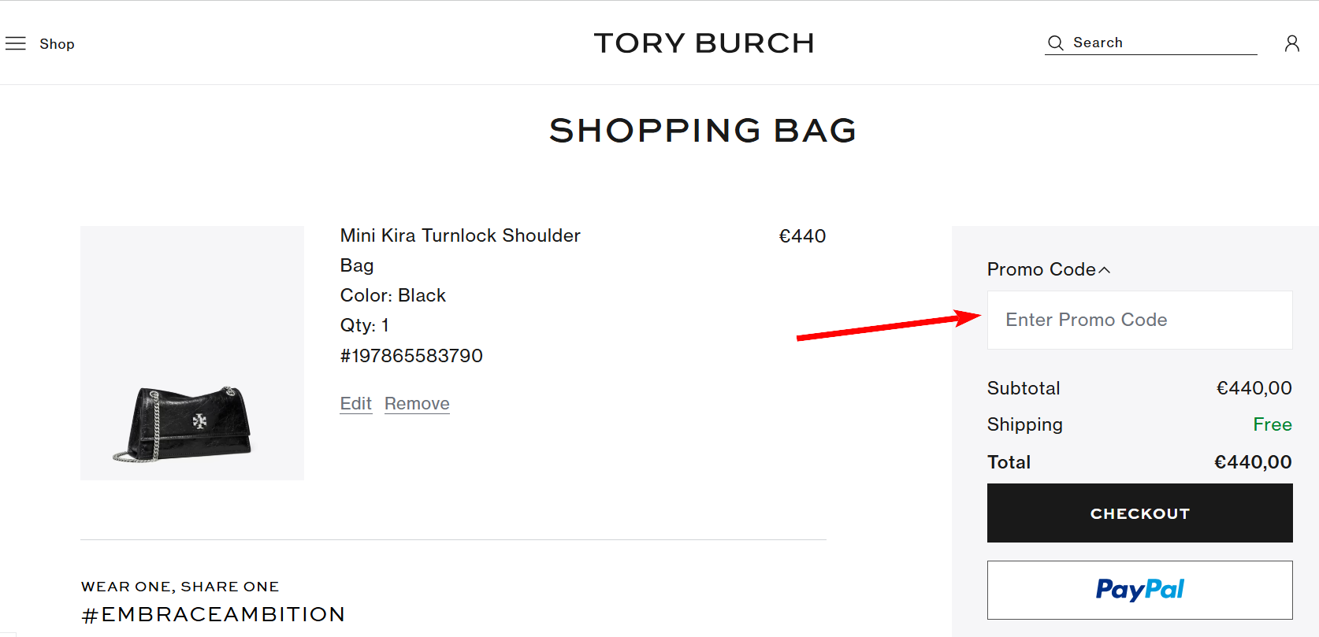Select the #EMBRACEAMBITION hashtag link
Image resolution: width=1319 pixels, height=637 pixels.
coord(213,614)
